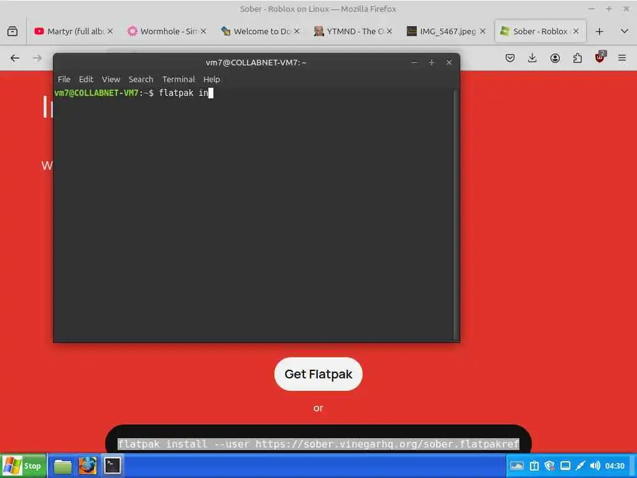Close the Martyr YouTube tab
Image resolution: width=637 pixels, height=478 pixels.
point(110,31)
